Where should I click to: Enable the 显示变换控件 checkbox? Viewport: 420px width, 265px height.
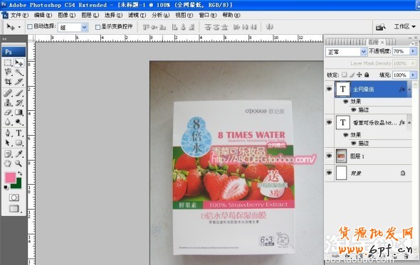pos(98,27)
